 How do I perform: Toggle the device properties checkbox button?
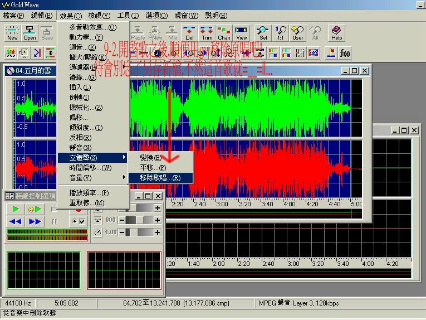pos(79,221)
